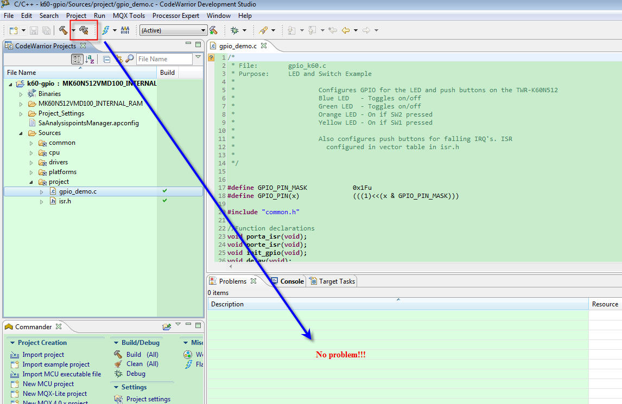Click the New file toolbar icon

point(14,30)
